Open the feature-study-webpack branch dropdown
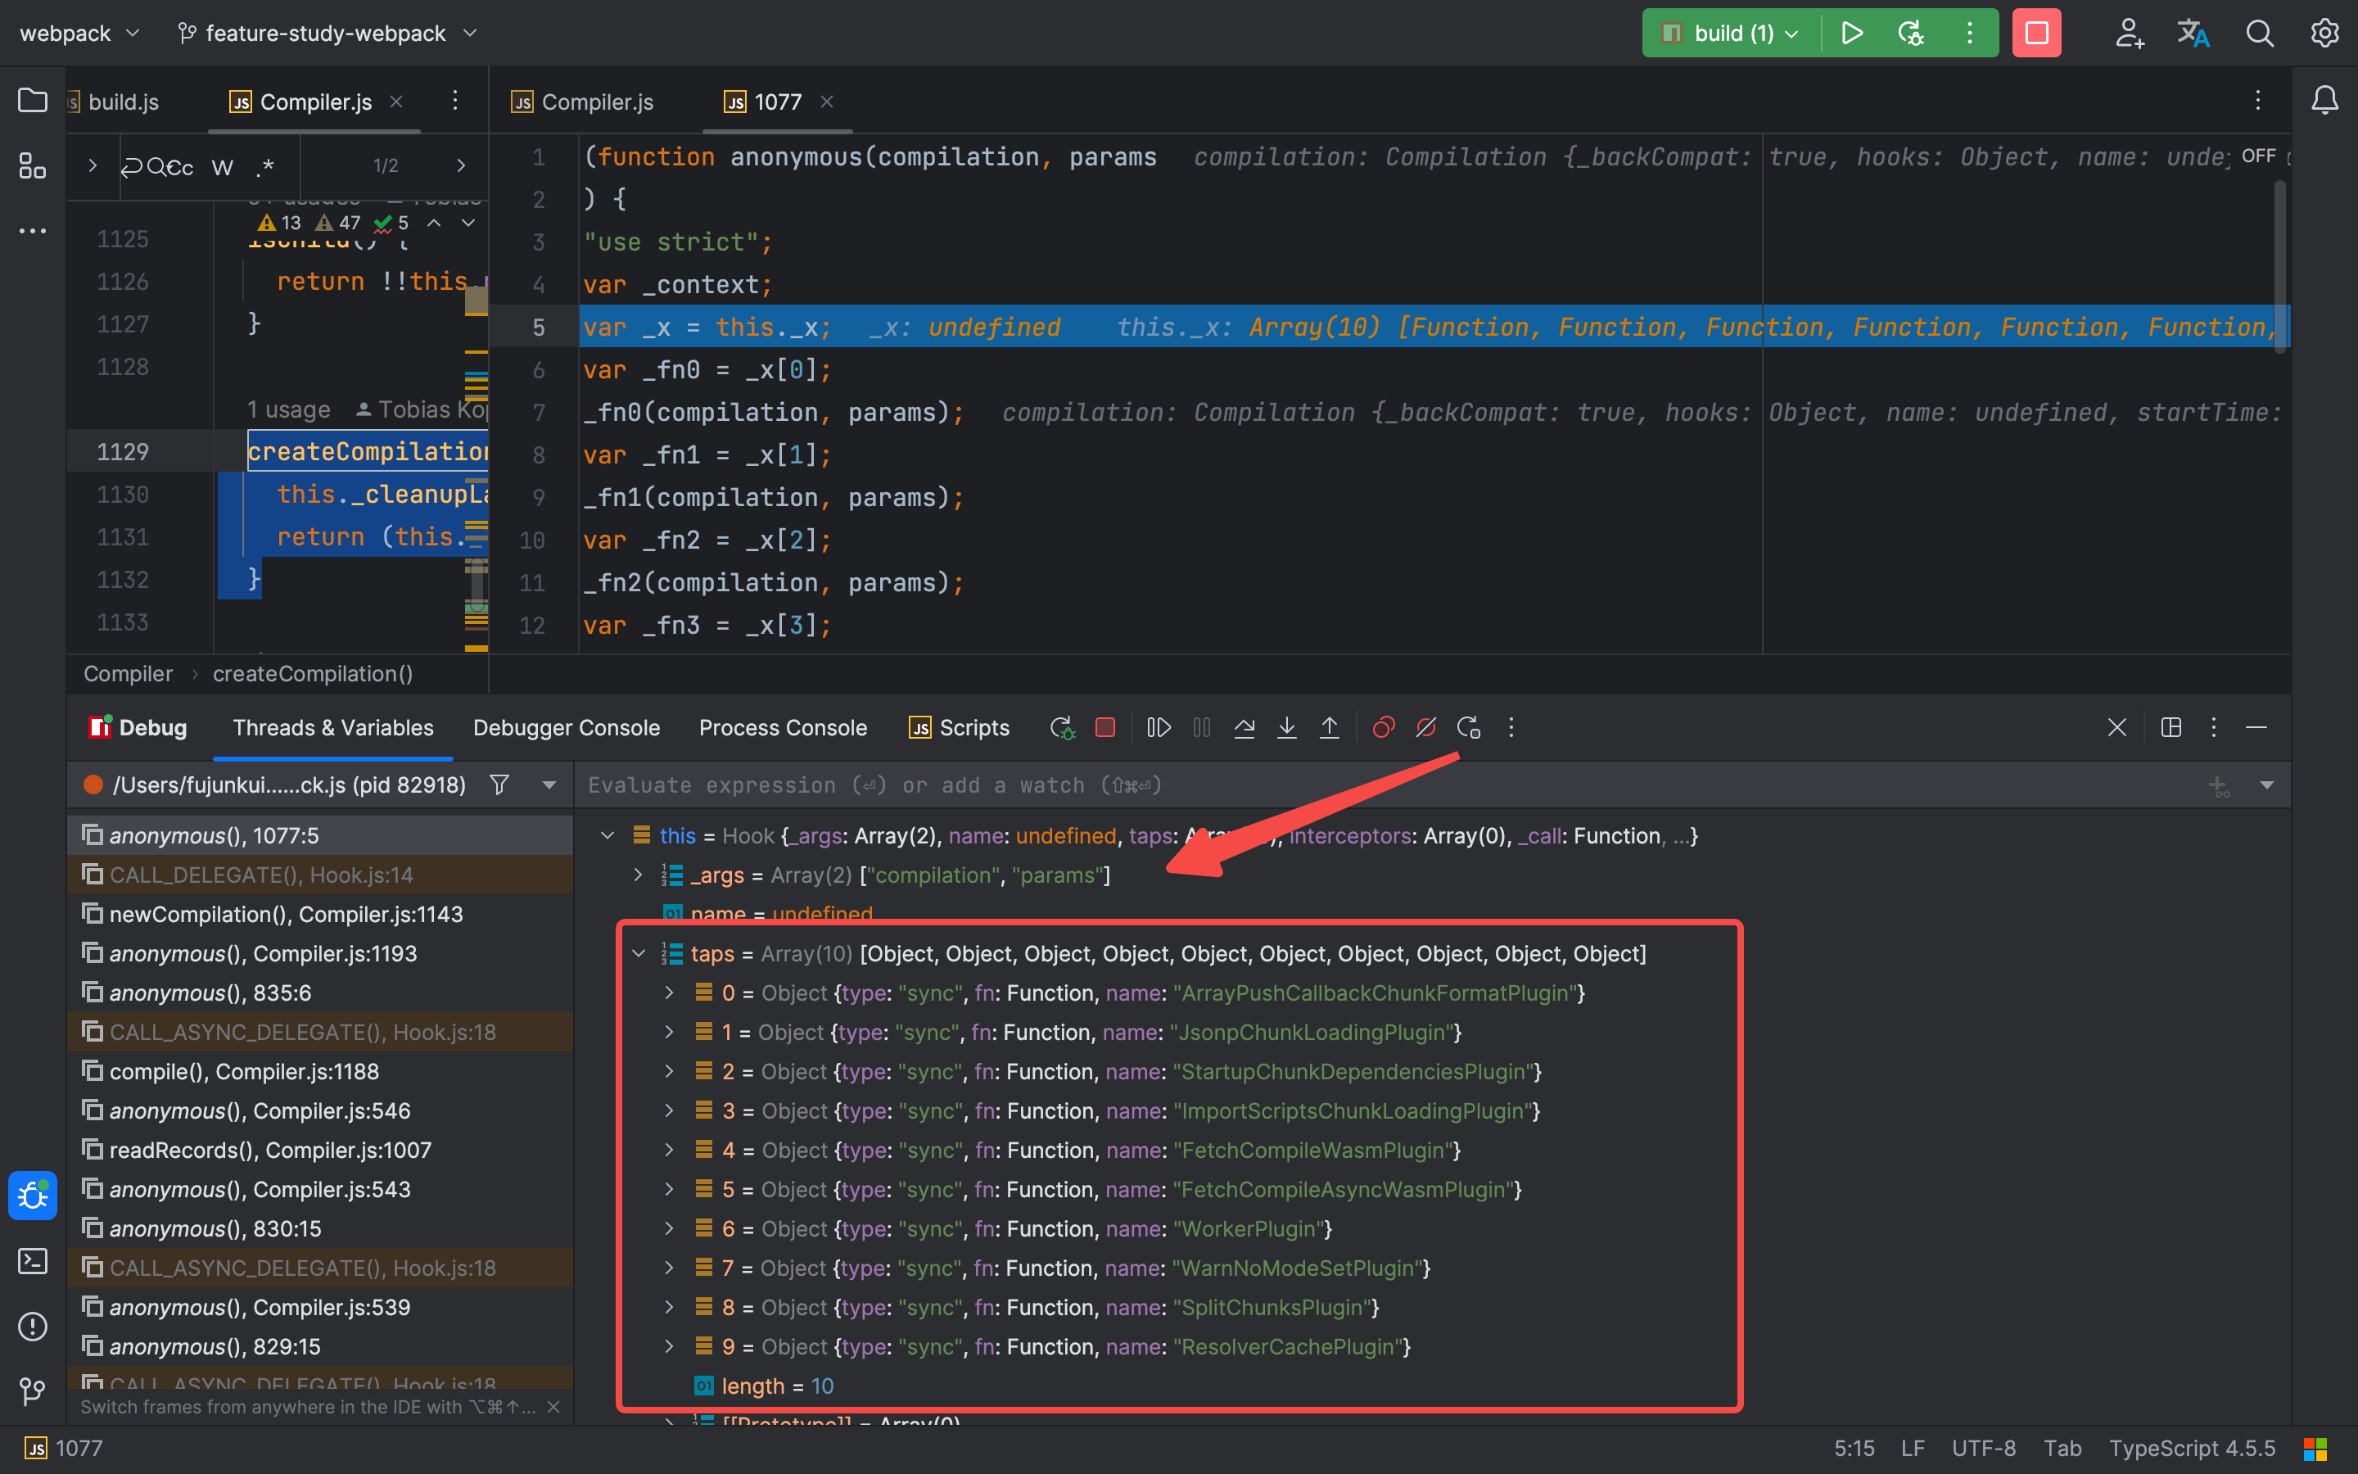 (x=327, y=33)
